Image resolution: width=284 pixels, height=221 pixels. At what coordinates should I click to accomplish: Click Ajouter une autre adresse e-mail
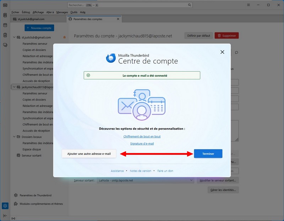coord(89,154)
